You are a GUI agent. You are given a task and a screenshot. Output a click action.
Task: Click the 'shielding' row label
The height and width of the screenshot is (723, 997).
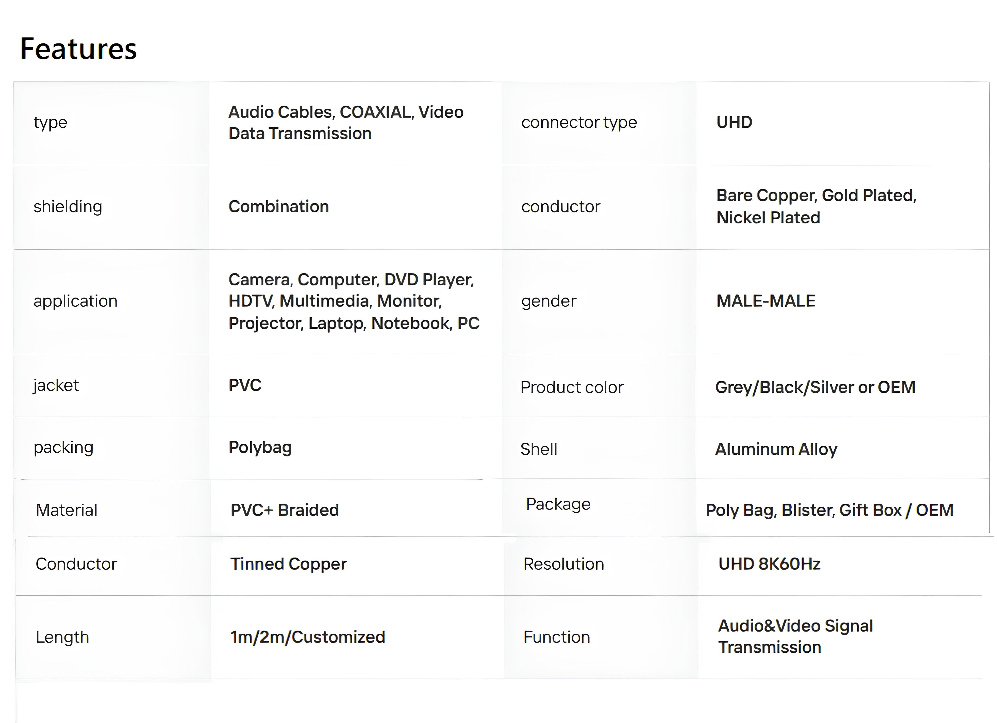[x=68, y=207]
